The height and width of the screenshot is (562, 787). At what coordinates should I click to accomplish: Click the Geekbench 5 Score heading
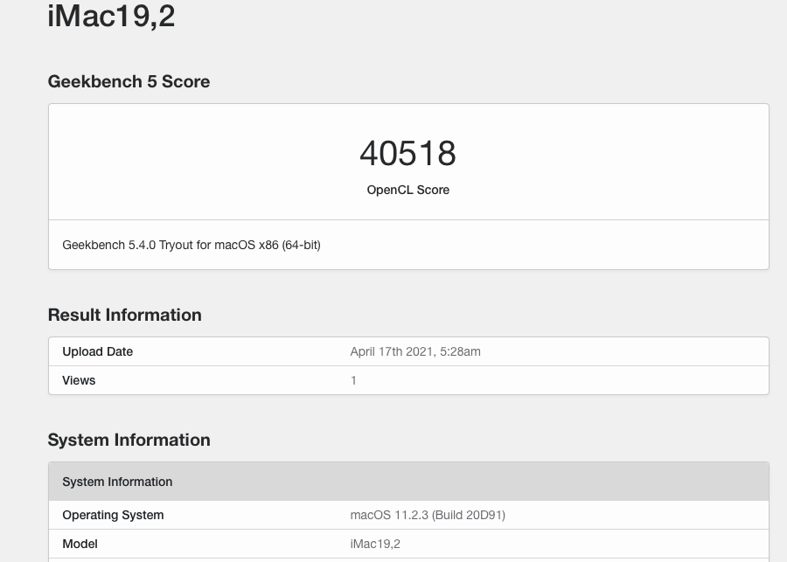coord(129,81)
